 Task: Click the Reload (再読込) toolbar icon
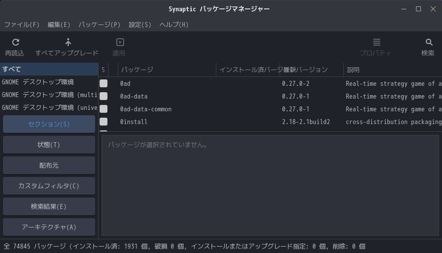click(15, 43)
